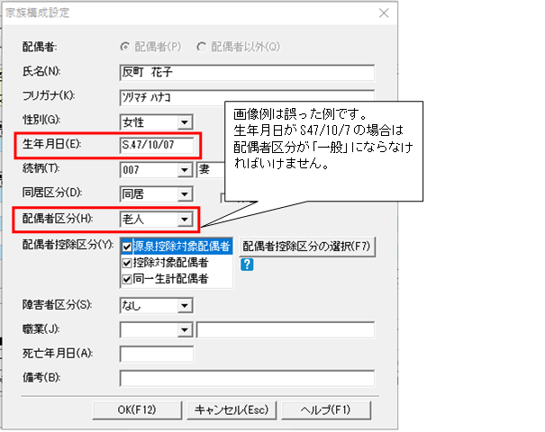Click the blue question mark help icon
The width and height of the screenshot is (545, 432).
[x=247, y=265]
